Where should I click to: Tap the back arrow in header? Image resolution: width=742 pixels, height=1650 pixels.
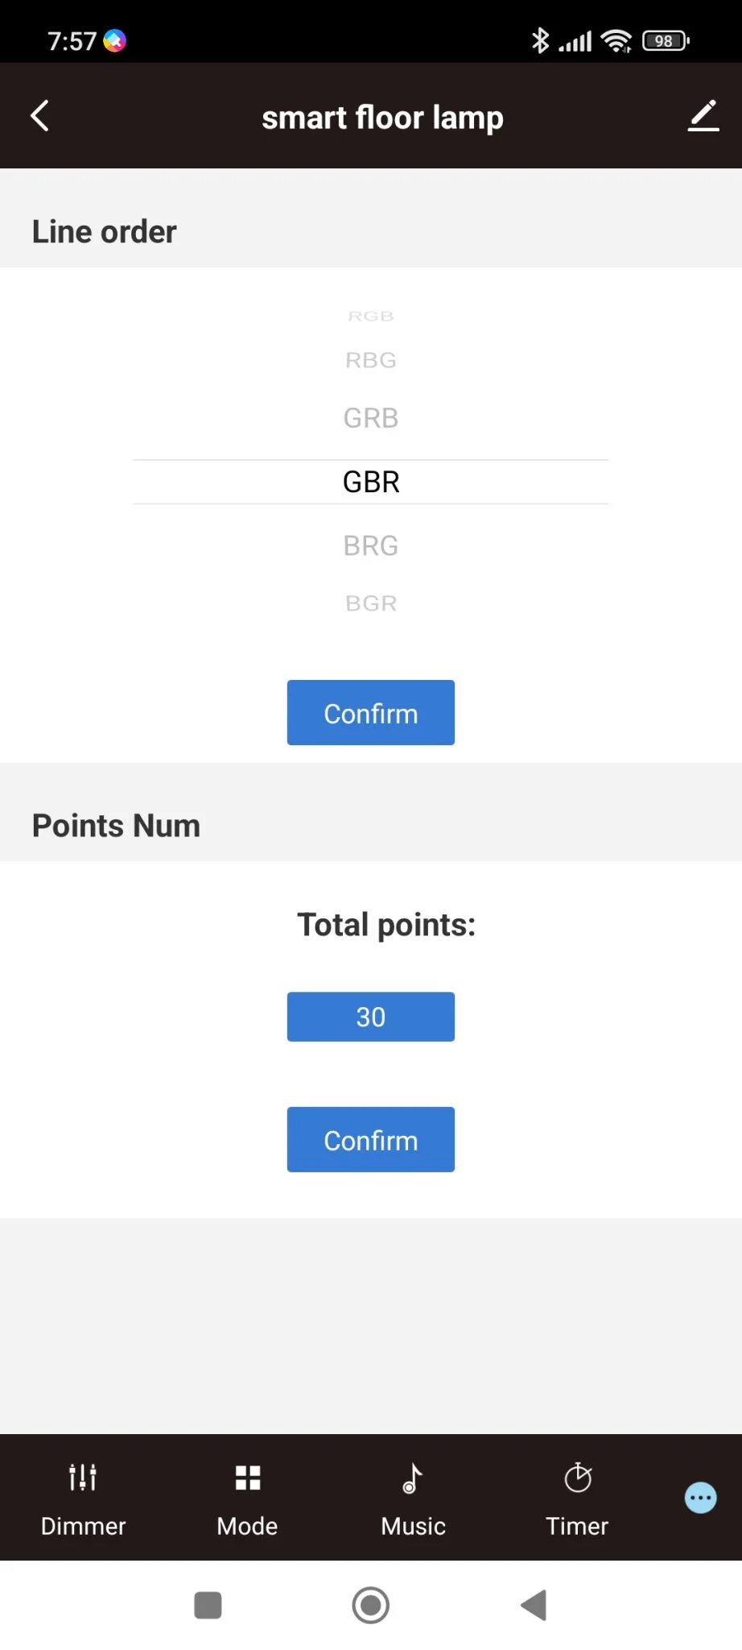point(40,116)
